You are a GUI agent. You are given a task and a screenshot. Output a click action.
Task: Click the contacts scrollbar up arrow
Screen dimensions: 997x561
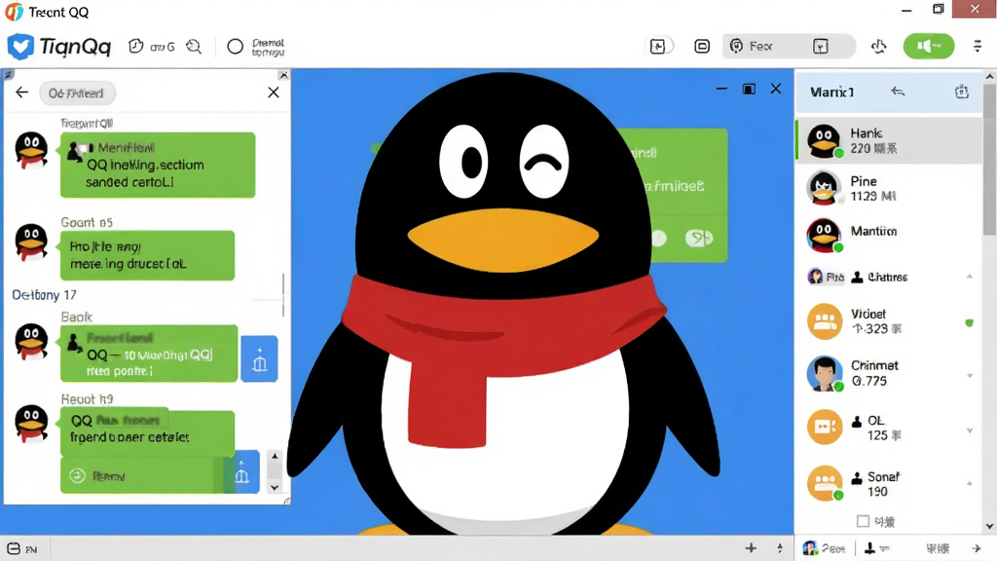pyautogui.click(x=989, y=76)
